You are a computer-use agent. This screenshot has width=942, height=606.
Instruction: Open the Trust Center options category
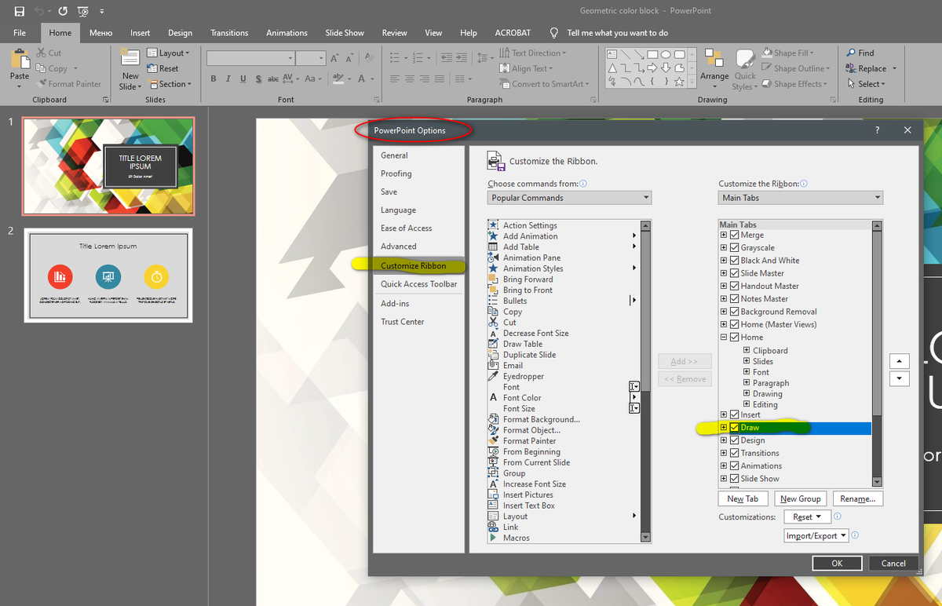(403, 322)
